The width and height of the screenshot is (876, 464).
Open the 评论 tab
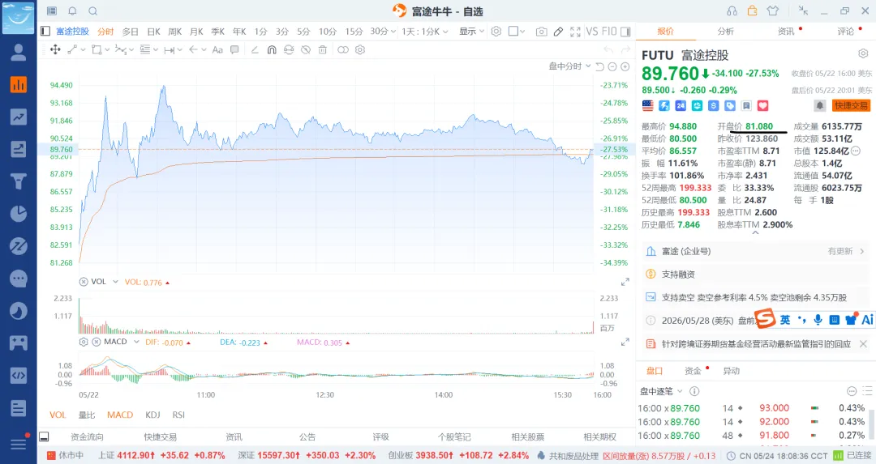(x=846, y=32)
